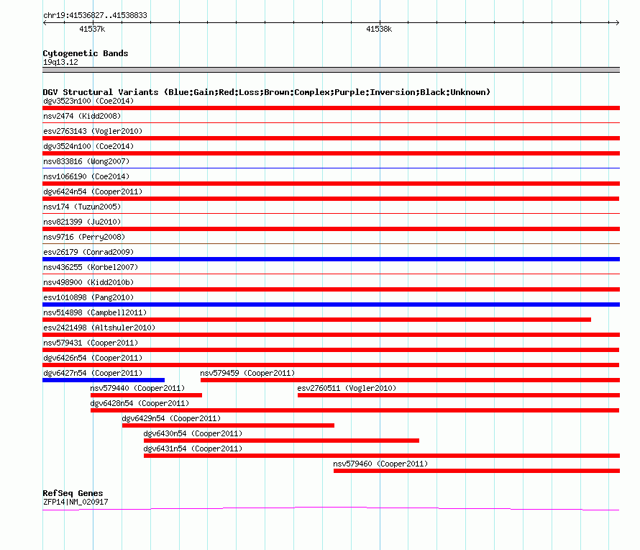Select the nsv174 (Tuzun2005) variant label
The image size is (640, 550).
pos(82,207)
